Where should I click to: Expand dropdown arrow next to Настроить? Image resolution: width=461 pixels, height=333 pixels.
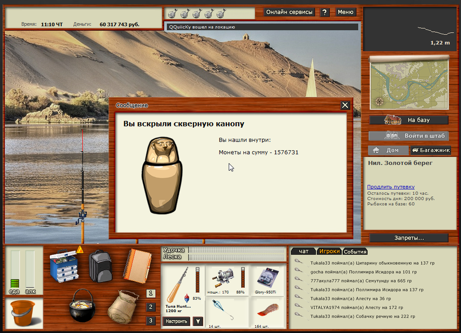[197, 321]
